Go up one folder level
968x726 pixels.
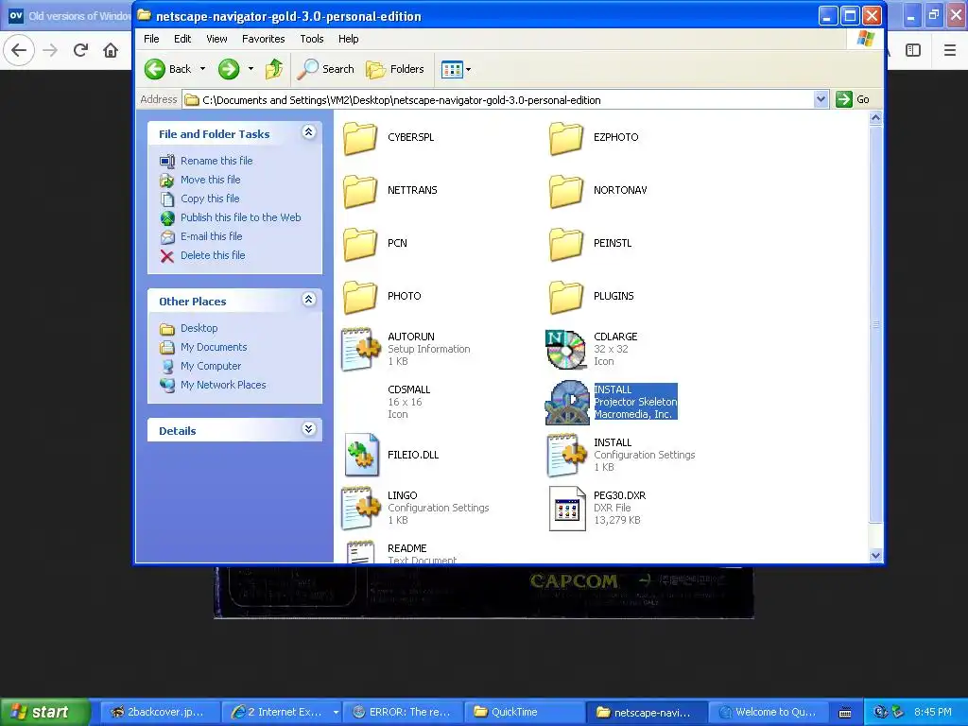(274, 69)
